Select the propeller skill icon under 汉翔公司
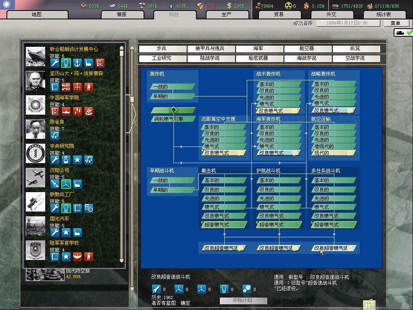This screenshot has height=310, width=413. 66,184
